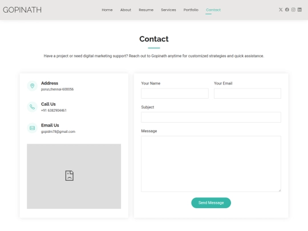
Task: Click the porur,chennai-600056 address text
Action: (57, 90)
